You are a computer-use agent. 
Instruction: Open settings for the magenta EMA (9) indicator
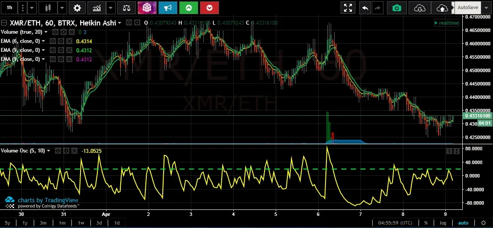[61, 59]
